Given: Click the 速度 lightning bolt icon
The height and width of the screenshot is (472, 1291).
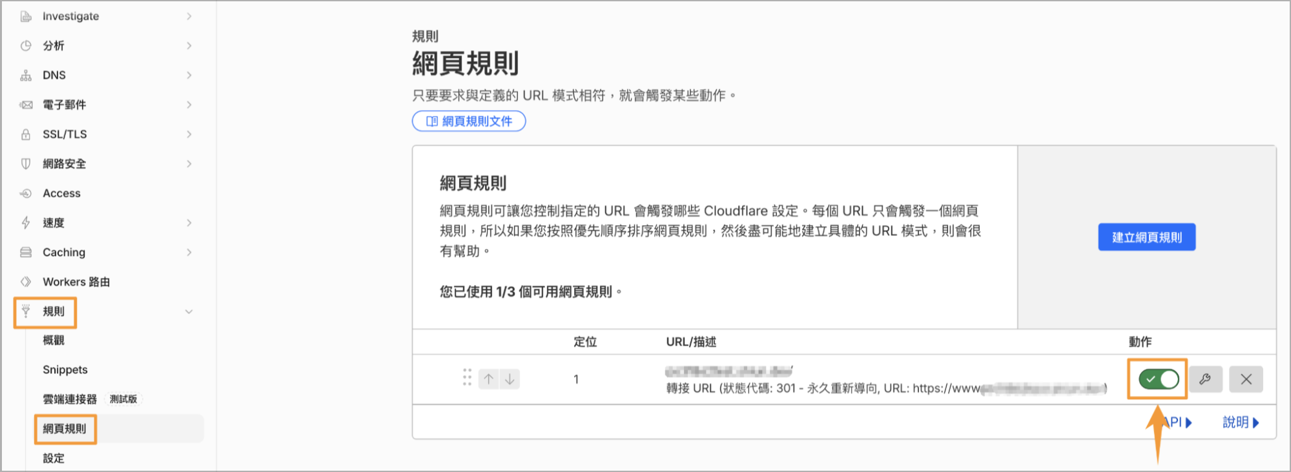Looking at the screenshot, I should click(26, 222).
